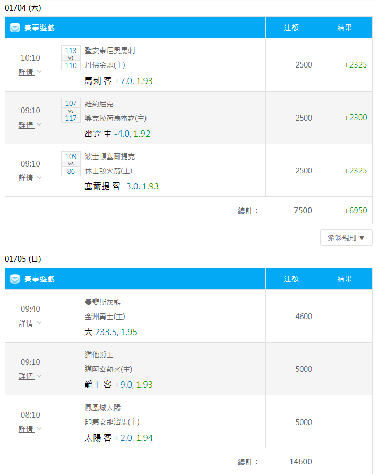
Task: Click the 107 vs 117 score box
Action: (x=71, y=111)
